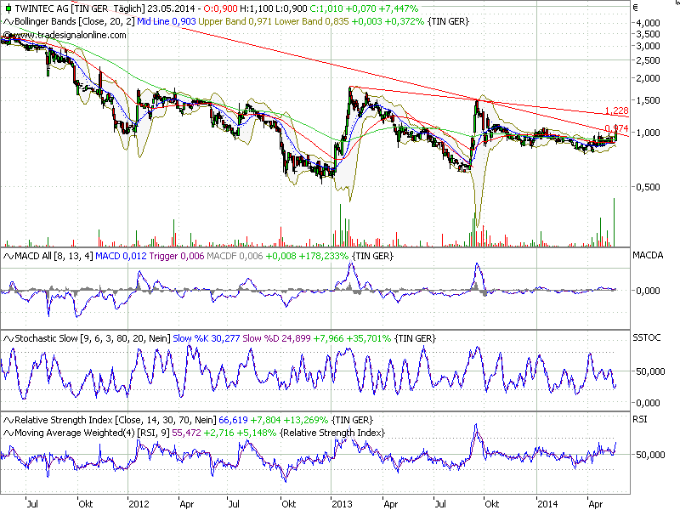This screenshot has width=680, height=510.
Task: Click the 2014 marker on the time axis
Action: (547, 504)
